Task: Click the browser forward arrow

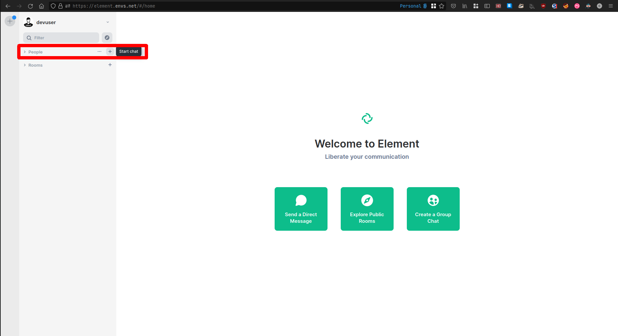Action: click(19, 6)
